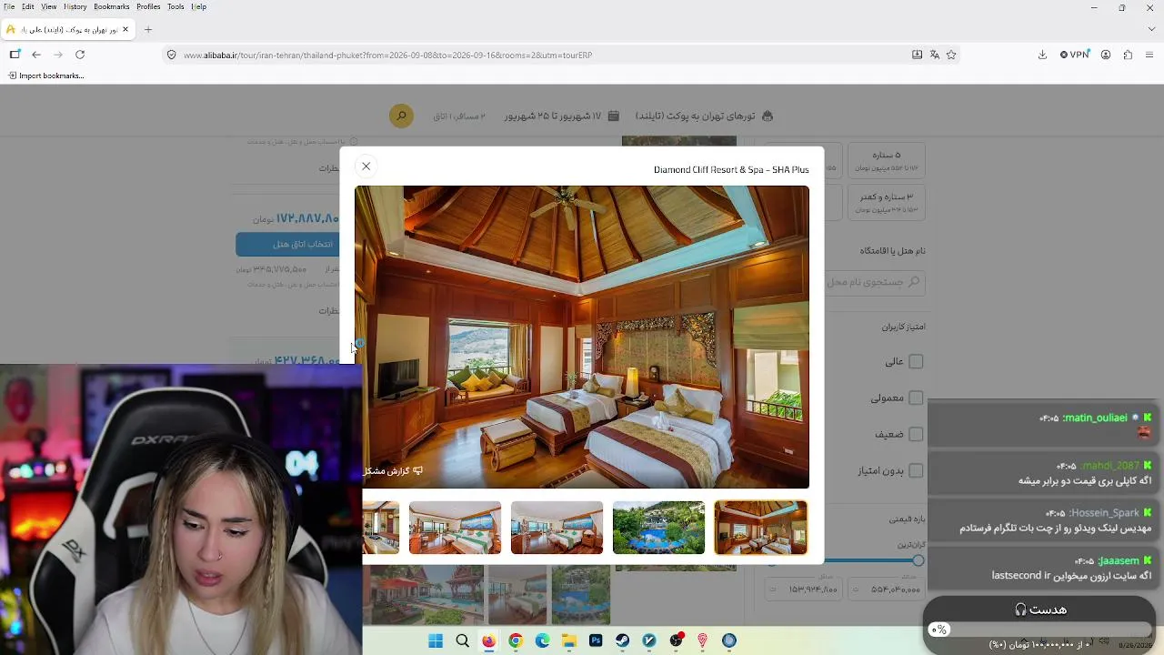Select the highlighted bedroom thumbnail in gallery

pyautogui.click(x=760, y=528)
